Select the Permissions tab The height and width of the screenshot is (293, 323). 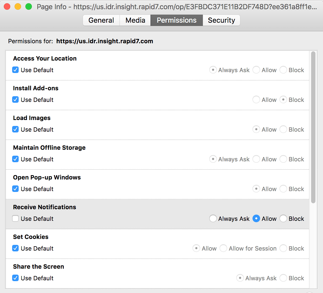click(x=177, y=20)
